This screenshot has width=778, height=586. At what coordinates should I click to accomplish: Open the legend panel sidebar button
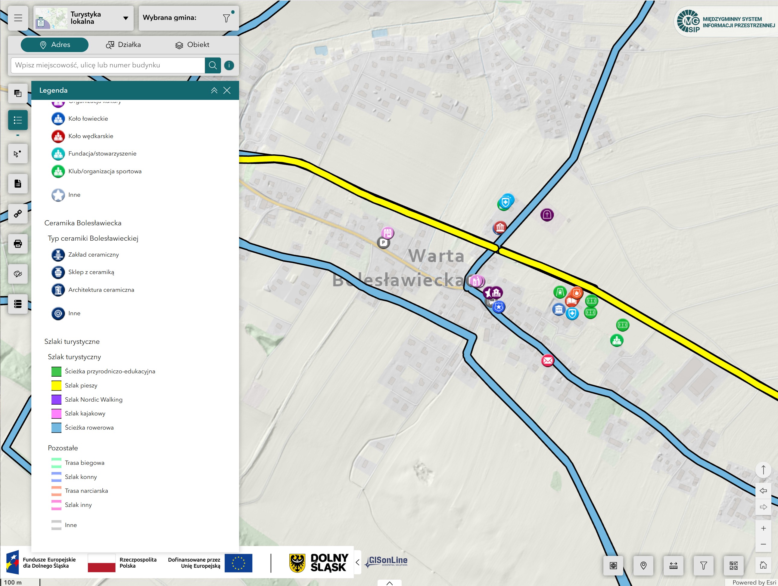pos(18,121)
